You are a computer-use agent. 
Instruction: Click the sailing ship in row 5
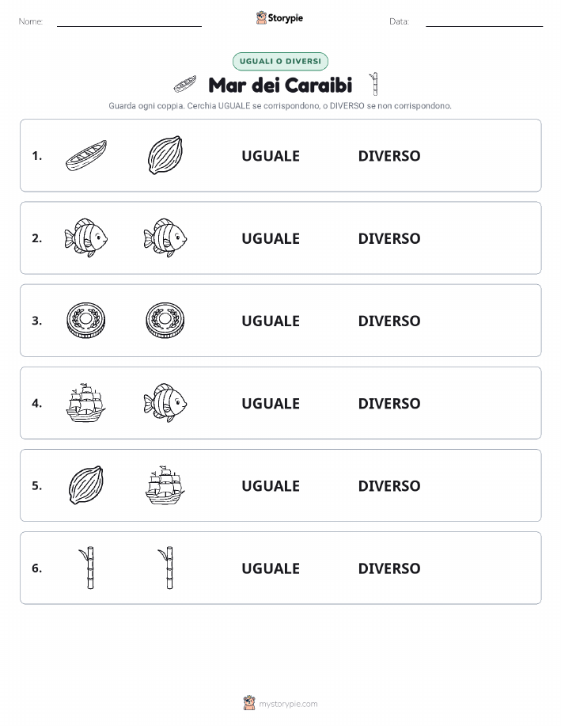[165, 485]
